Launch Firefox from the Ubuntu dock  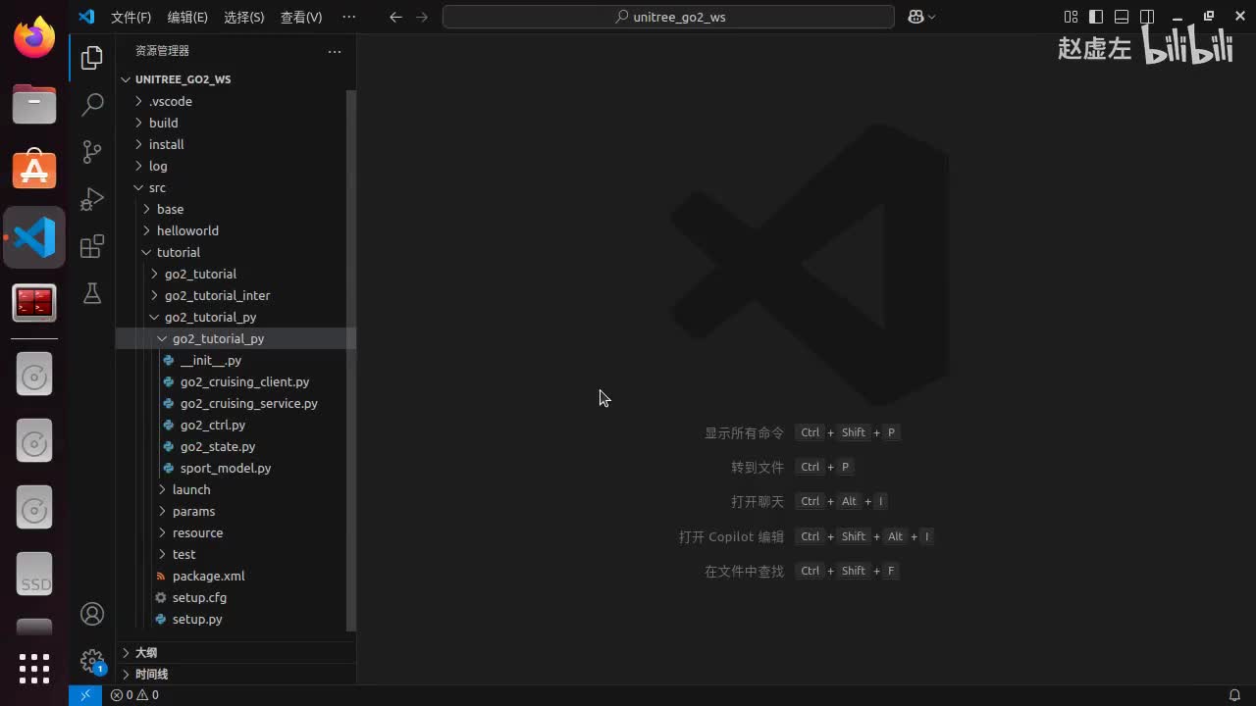pyautogui.click(x=34, y=38)
